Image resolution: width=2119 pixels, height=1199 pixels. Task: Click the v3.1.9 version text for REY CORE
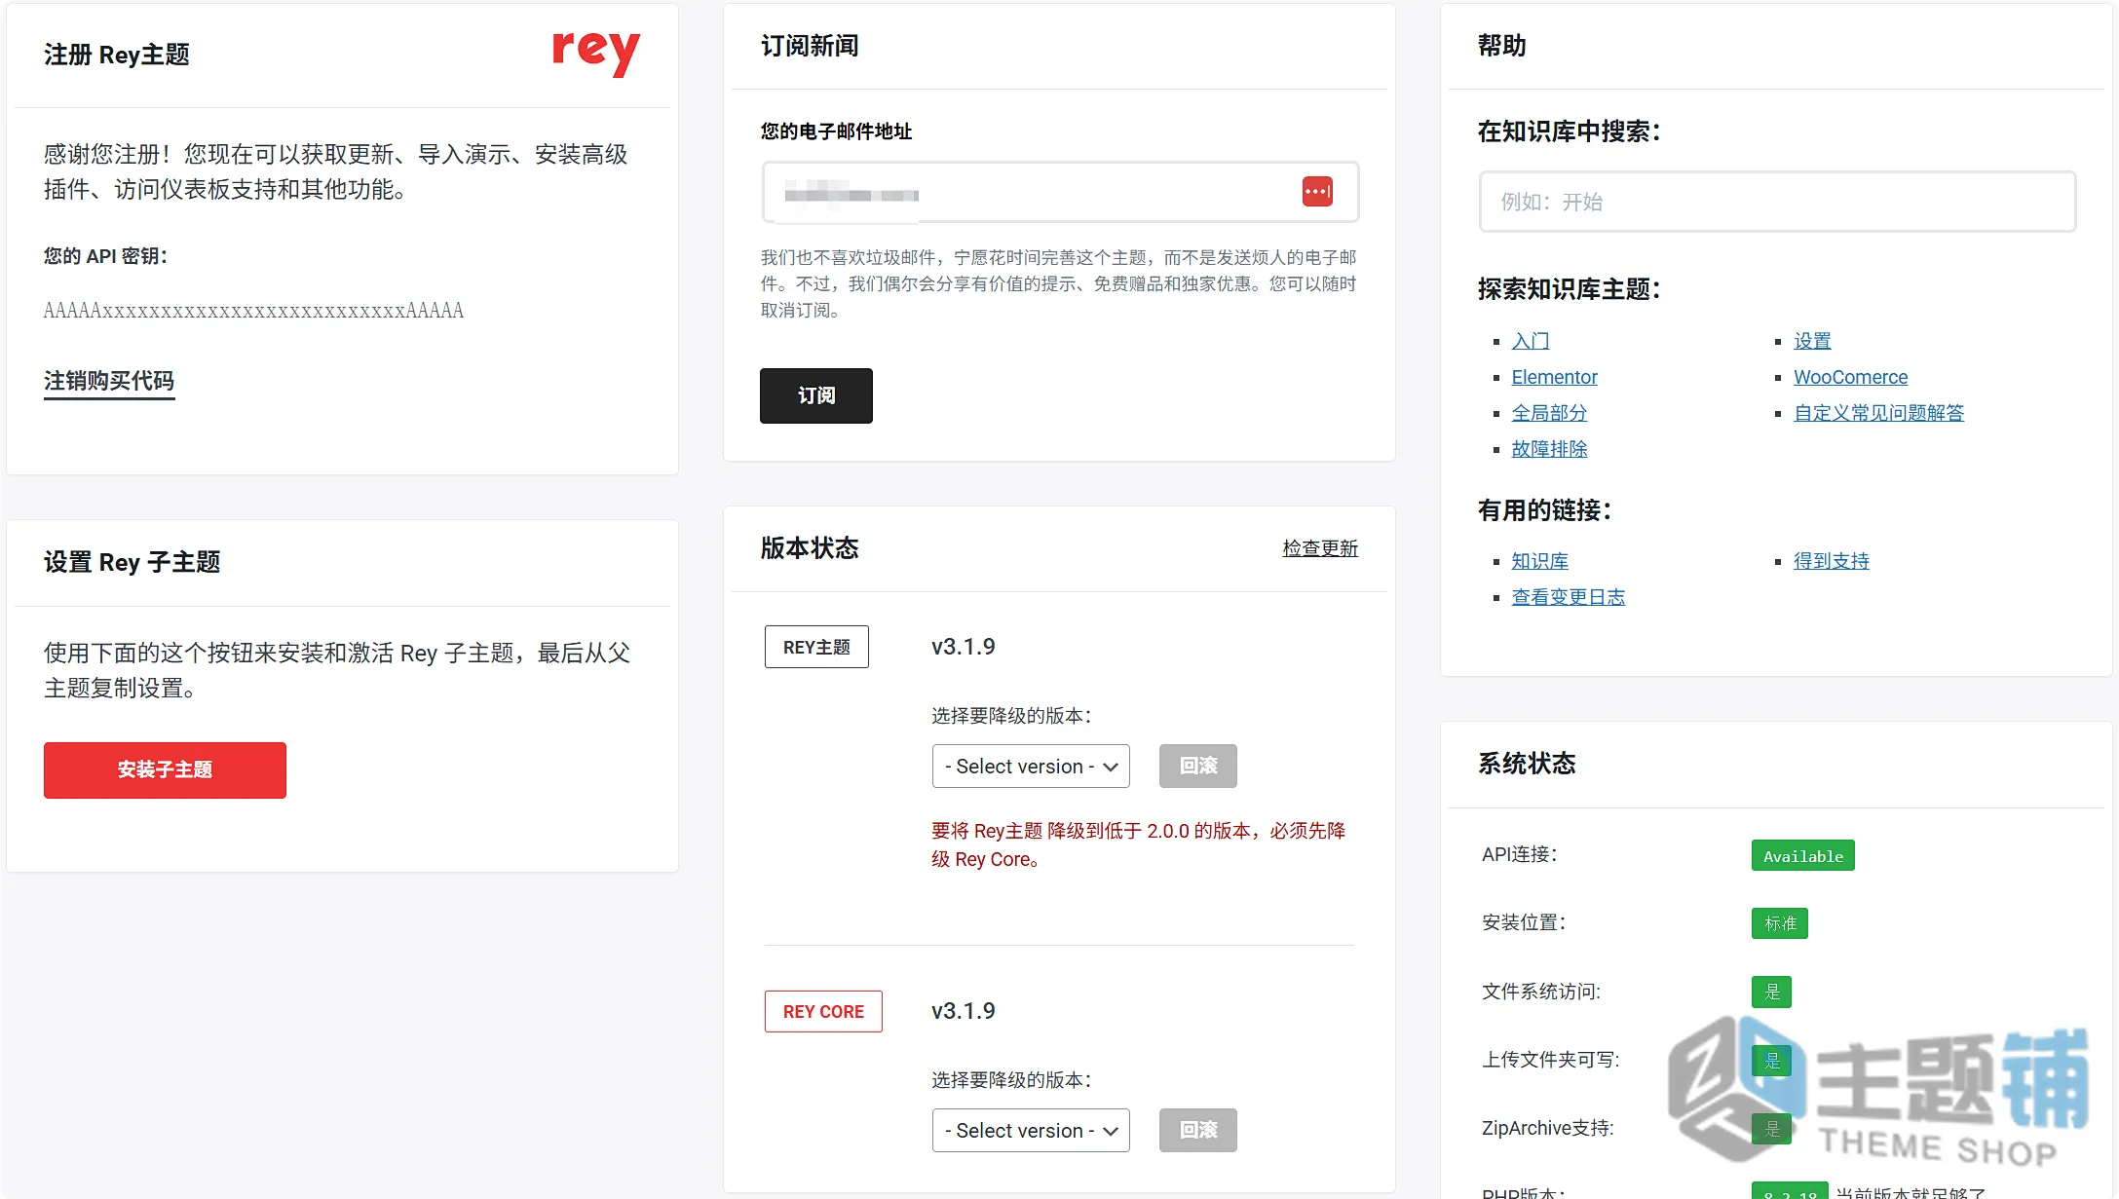point(964,1011)
